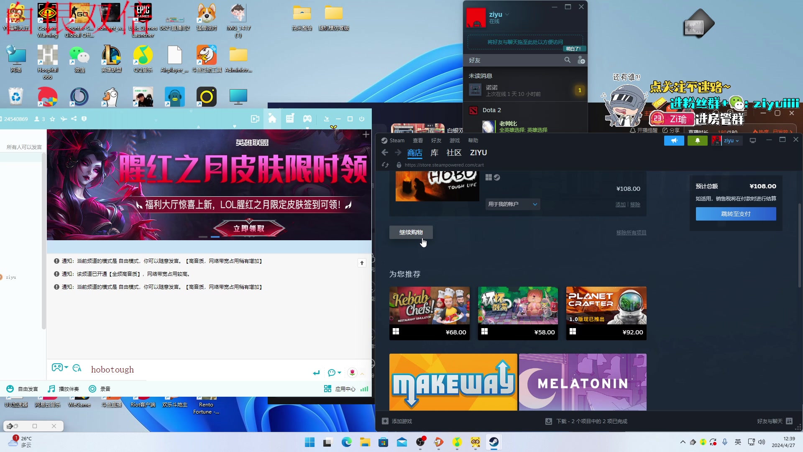Open 应用中心 app center in YY
The height and width of the screenshot is (452, 803).
click(340, 389)
